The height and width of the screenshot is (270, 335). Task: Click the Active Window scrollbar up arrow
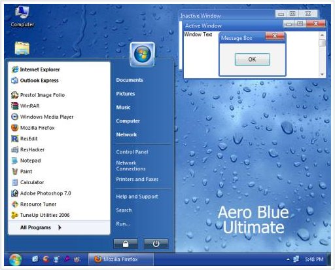pos(322,35)
